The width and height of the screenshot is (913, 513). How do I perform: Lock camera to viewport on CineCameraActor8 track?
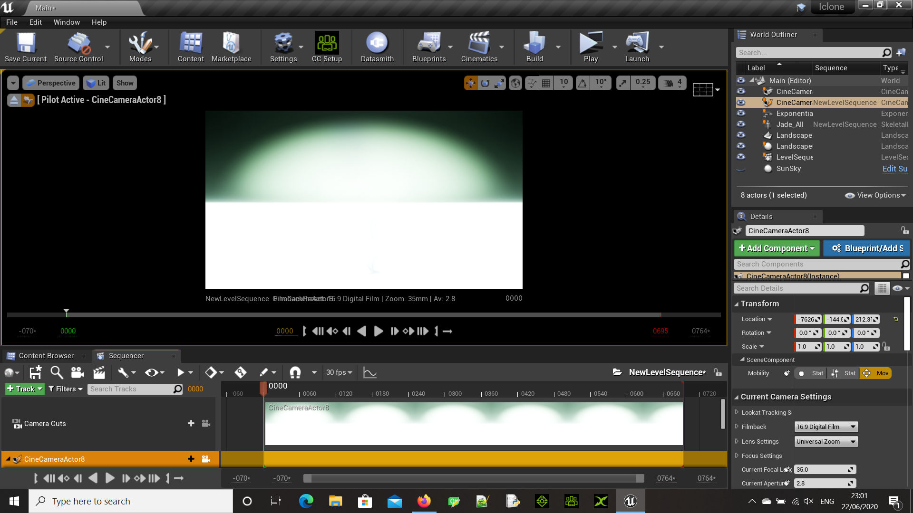point(206,459)
